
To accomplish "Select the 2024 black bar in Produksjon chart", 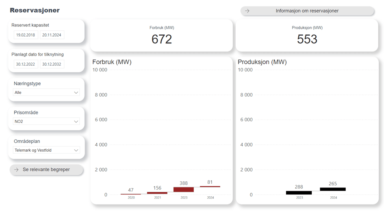I will 333,189.
